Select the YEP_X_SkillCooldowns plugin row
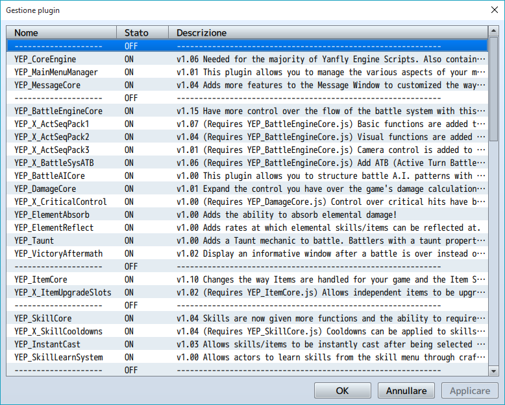Image resolution: width=505 pixels, height=405 pixels. click(x=247, y=331)
